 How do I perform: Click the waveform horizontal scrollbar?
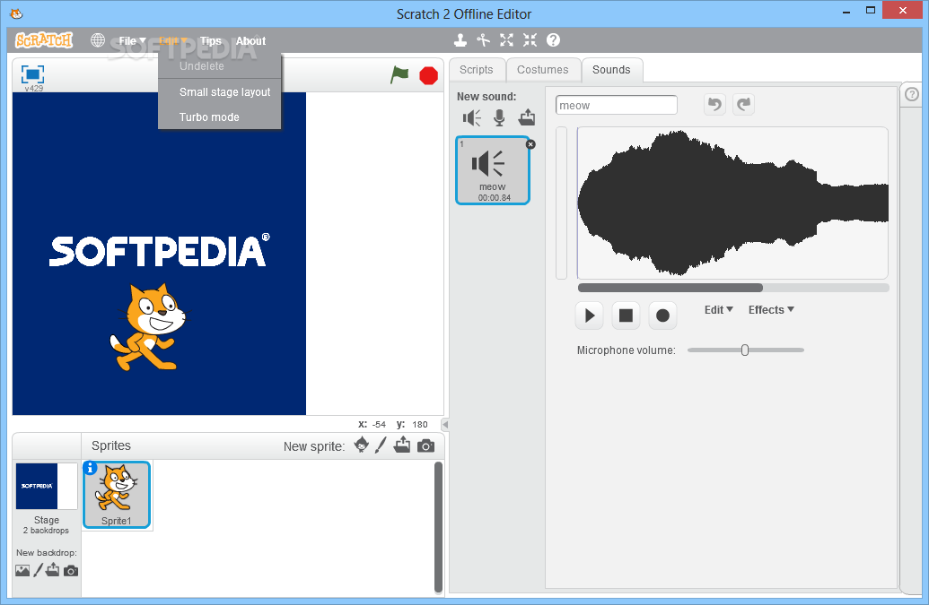click(x=670, y=288)
